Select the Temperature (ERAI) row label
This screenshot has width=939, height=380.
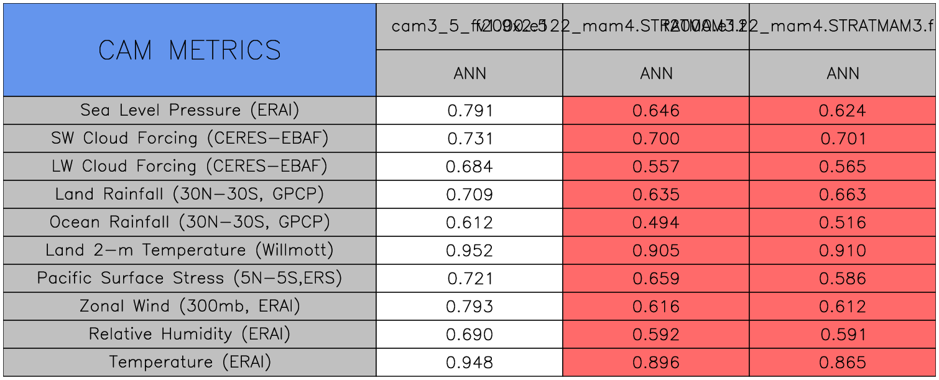(190, 362)
